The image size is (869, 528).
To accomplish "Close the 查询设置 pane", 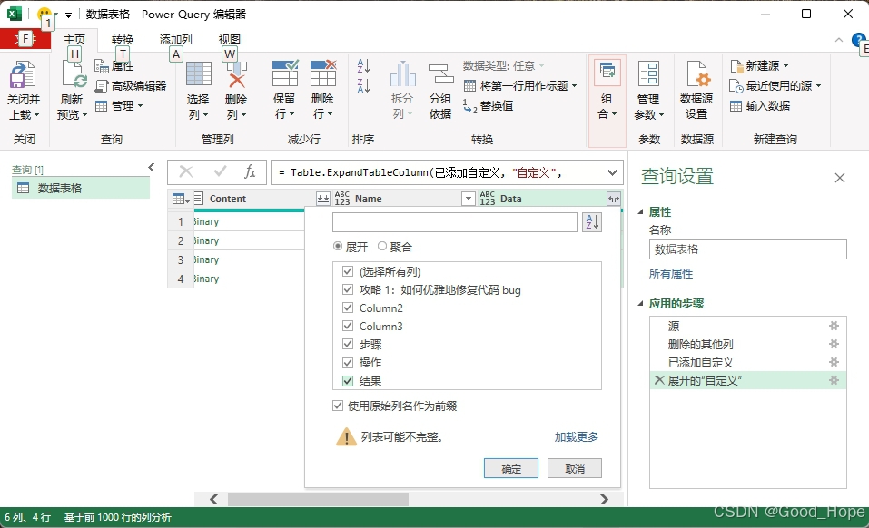I will (840, 178).
